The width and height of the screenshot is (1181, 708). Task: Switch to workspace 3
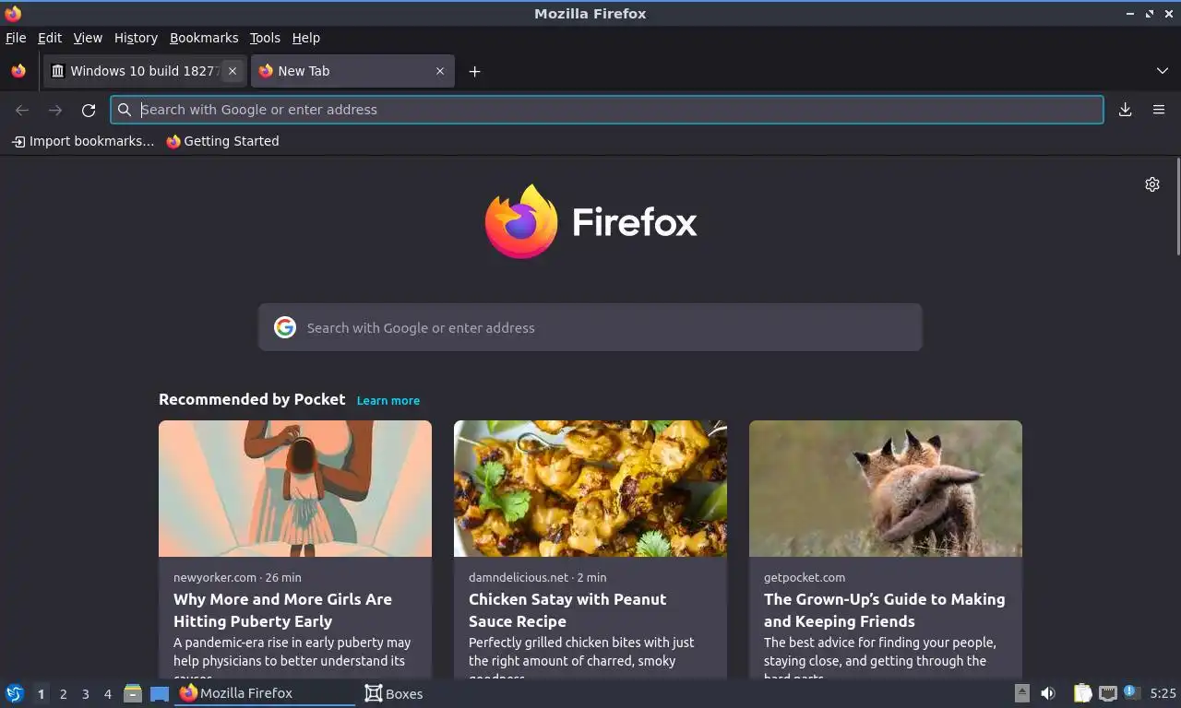[85, 694]
